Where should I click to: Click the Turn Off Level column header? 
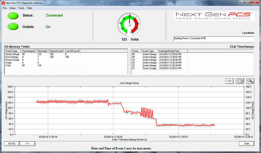(72, 51)
